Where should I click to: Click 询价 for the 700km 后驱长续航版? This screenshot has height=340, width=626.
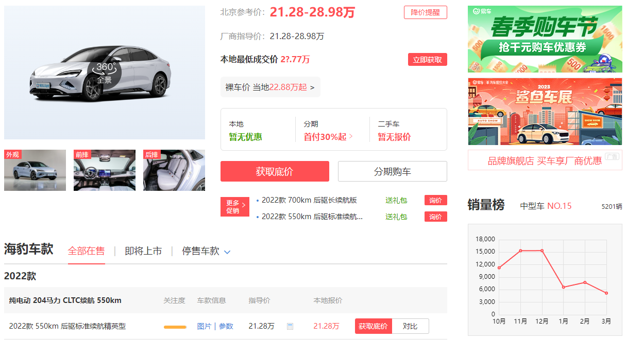(435, 201)
